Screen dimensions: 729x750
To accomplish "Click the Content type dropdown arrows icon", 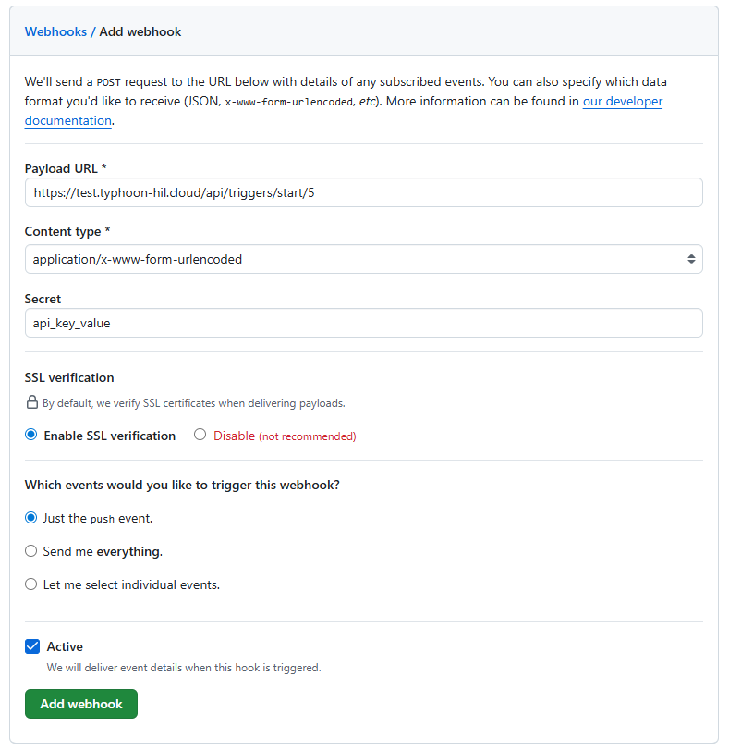I will point(691,259).
